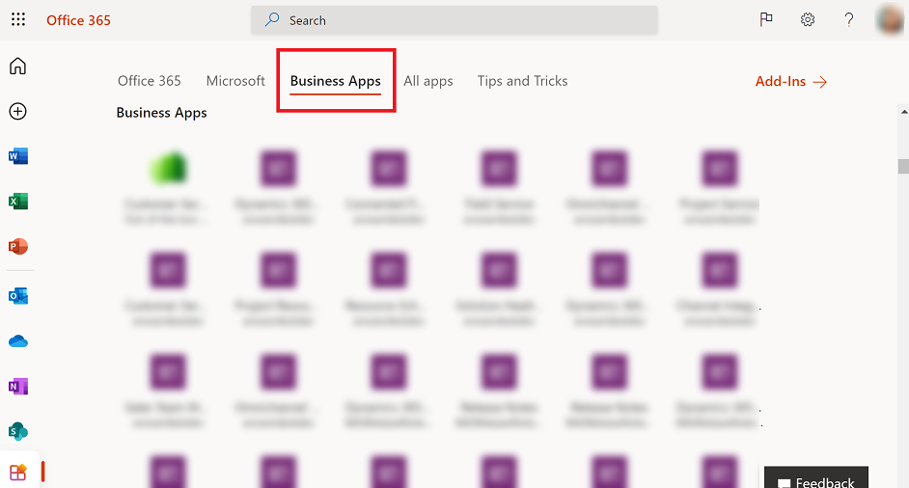This screenshot has height=488, width=909.
Task: Switch to the All apps tab
Action: click(428, 81)
